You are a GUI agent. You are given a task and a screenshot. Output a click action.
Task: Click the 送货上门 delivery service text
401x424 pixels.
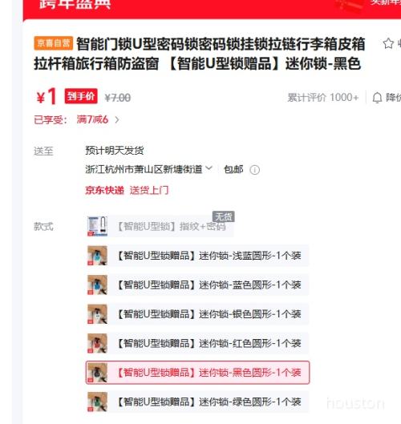[x=149, y=191]
